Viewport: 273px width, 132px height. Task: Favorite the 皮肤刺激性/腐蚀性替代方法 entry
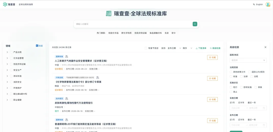click(x=212, y=99)
